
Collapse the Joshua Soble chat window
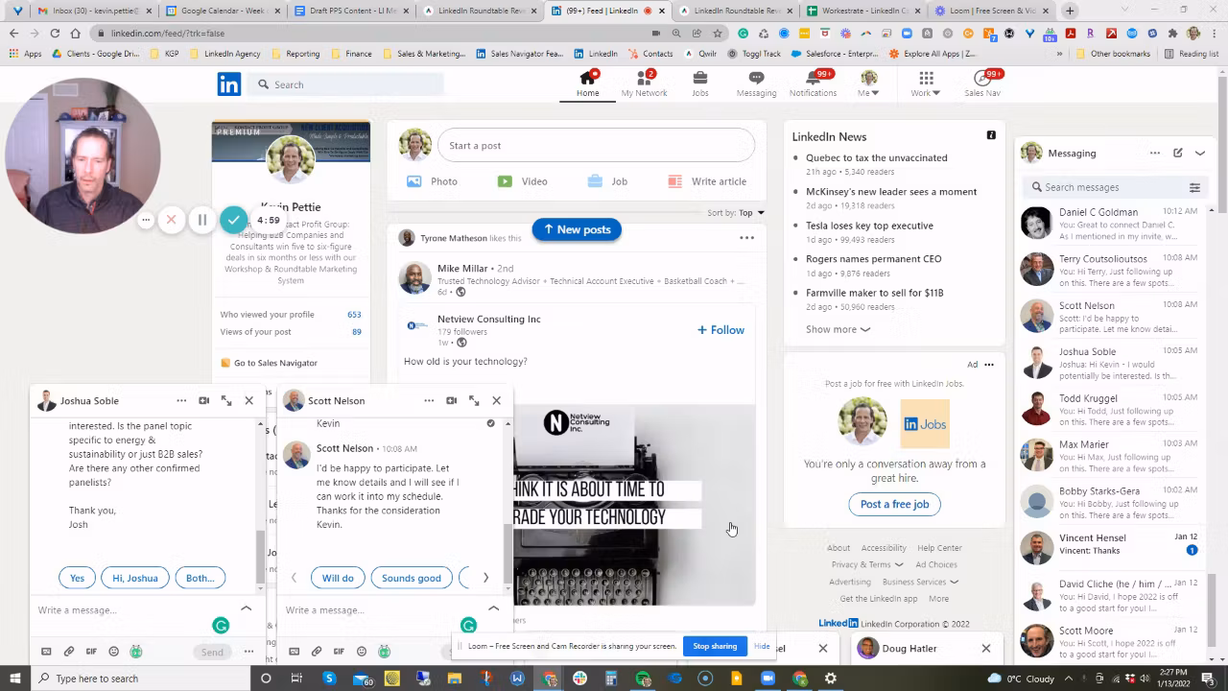[x=246, y=608]
